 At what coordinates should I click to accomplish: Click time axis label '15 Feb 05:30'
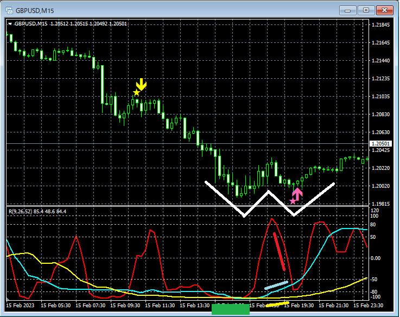[x=55, y=305]
